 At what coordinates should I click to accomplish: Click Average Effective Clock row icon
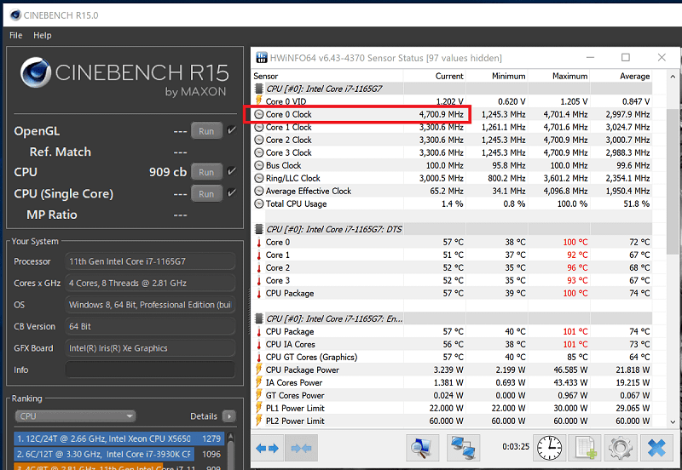[x=259, y=191]
